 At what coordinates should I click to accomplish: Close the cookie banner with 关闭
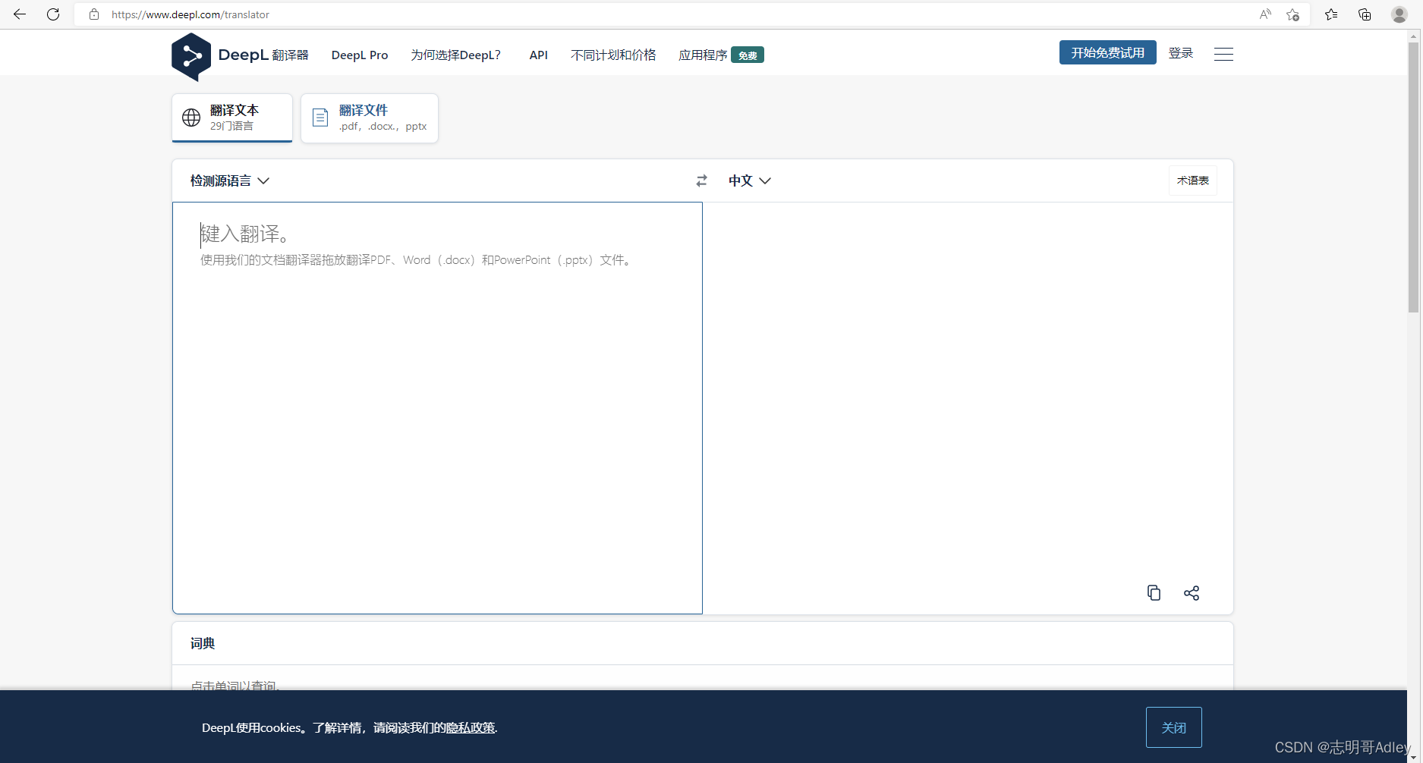(1174, 727)
